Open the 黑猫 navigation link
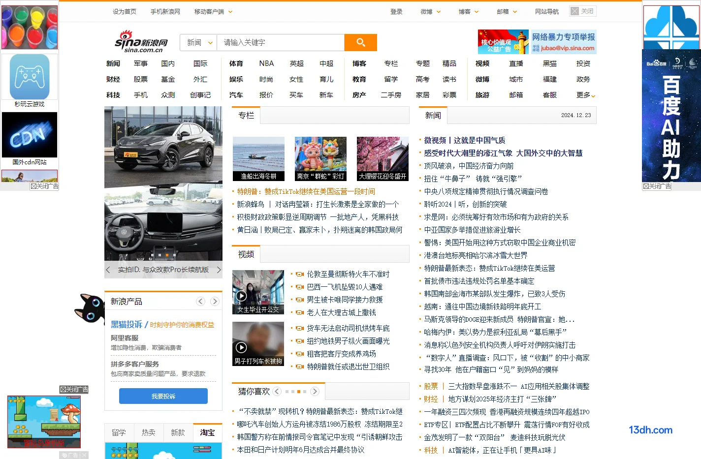701x459 pixels. point(550,63)
